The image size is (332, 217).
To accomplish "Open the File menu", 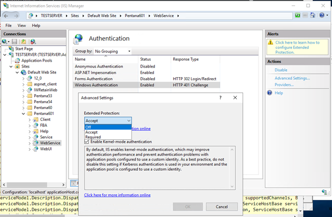I will click(9, 26).
